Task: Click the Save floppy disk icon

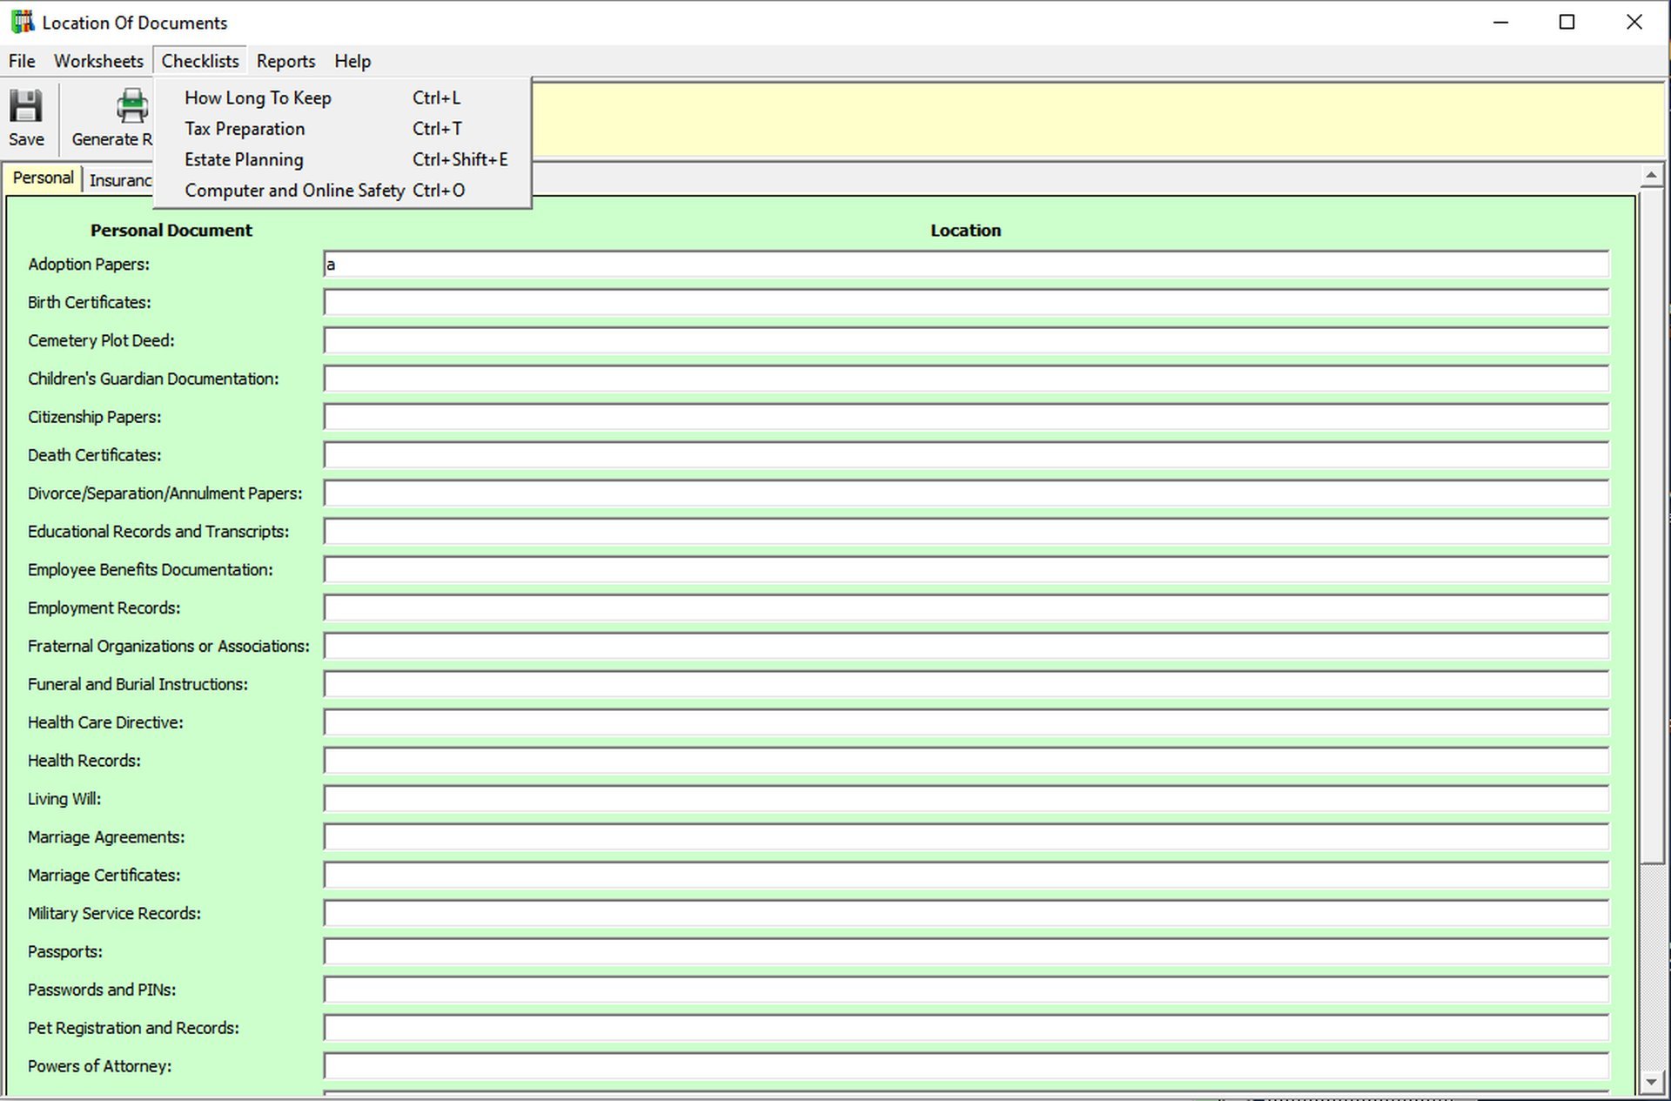Action: [x=25, y=106]
